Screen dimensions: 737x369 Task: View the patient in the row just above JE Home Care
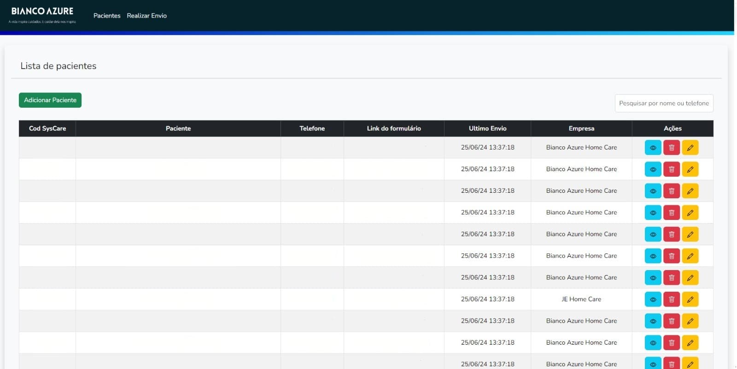653,277
